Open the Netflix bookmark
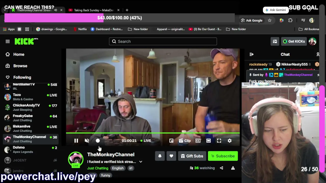This screenshot has height=183, width=326. 80,29
